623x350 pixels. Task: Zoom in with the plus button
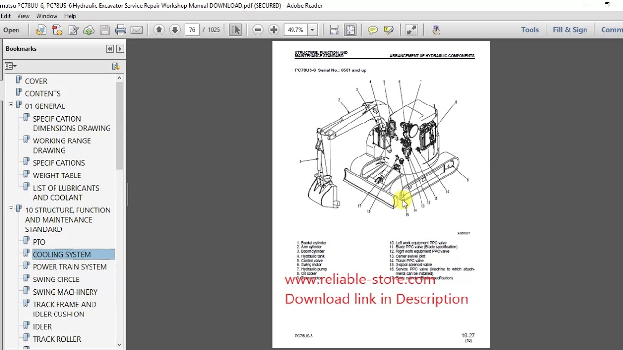click(x=274, y=30)
